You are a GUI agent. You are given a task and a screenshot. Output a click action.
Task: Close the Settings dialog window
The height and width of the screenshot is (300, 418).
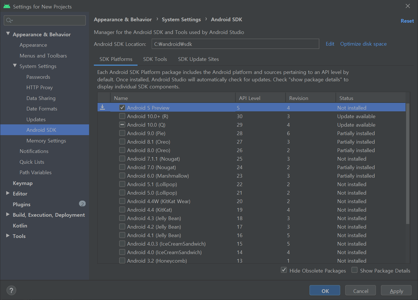point(408,6)
